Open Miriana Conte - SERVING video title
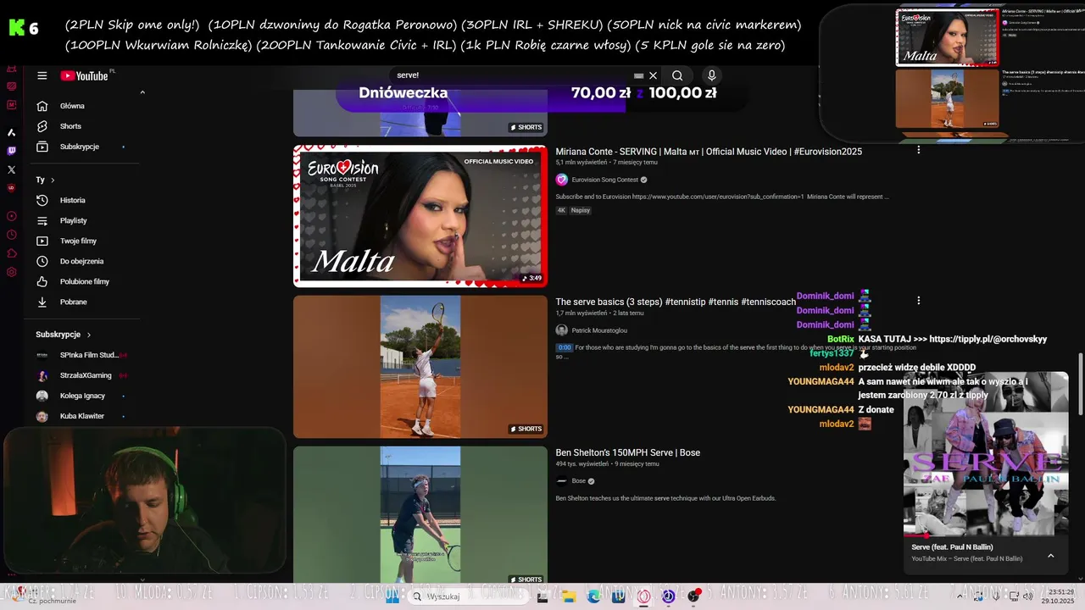This screenshot has width=1085, height=610. (709, 152)
